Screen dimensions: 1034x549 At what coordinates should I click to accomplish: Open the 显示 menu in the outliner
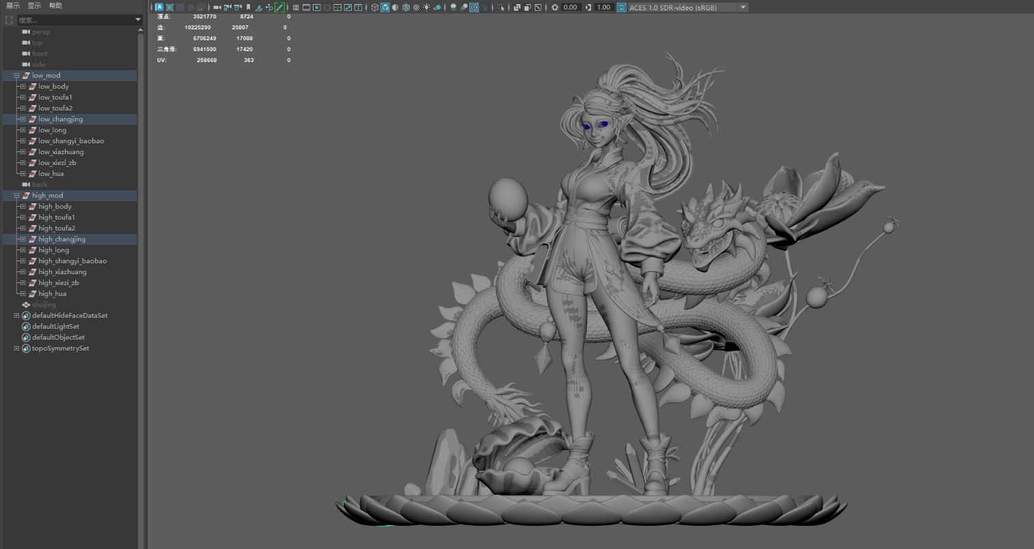pos(34,5)
